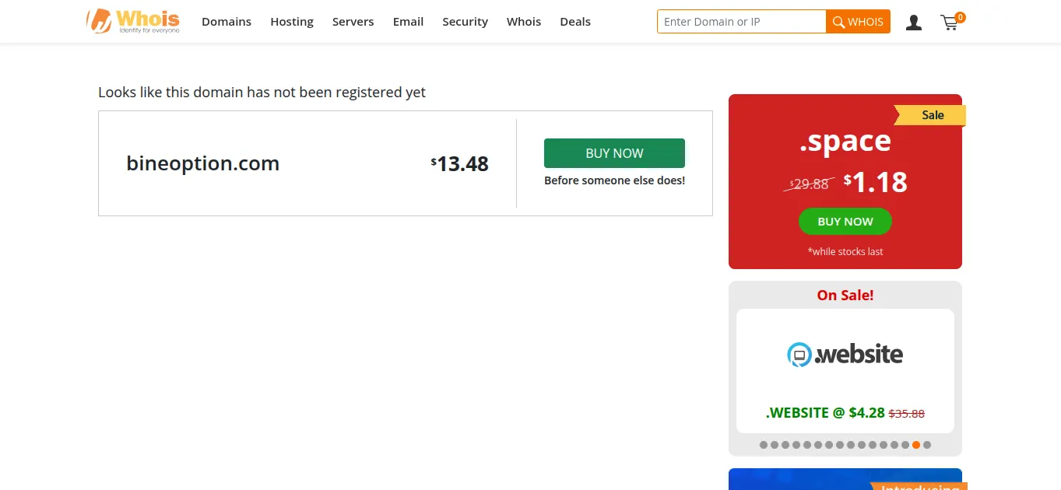Click the Whois logo in header

pos(133,21)
